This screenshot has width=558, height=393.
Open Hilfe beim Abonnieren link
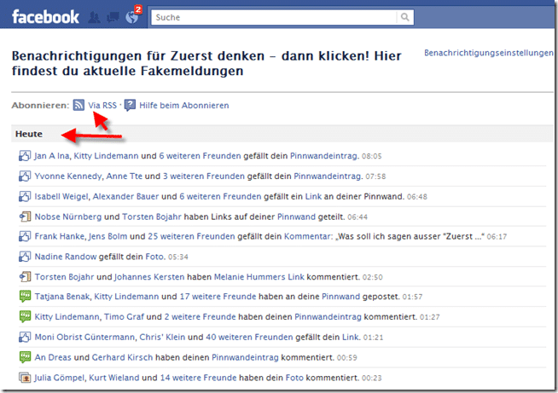click(x=184, y=105)
